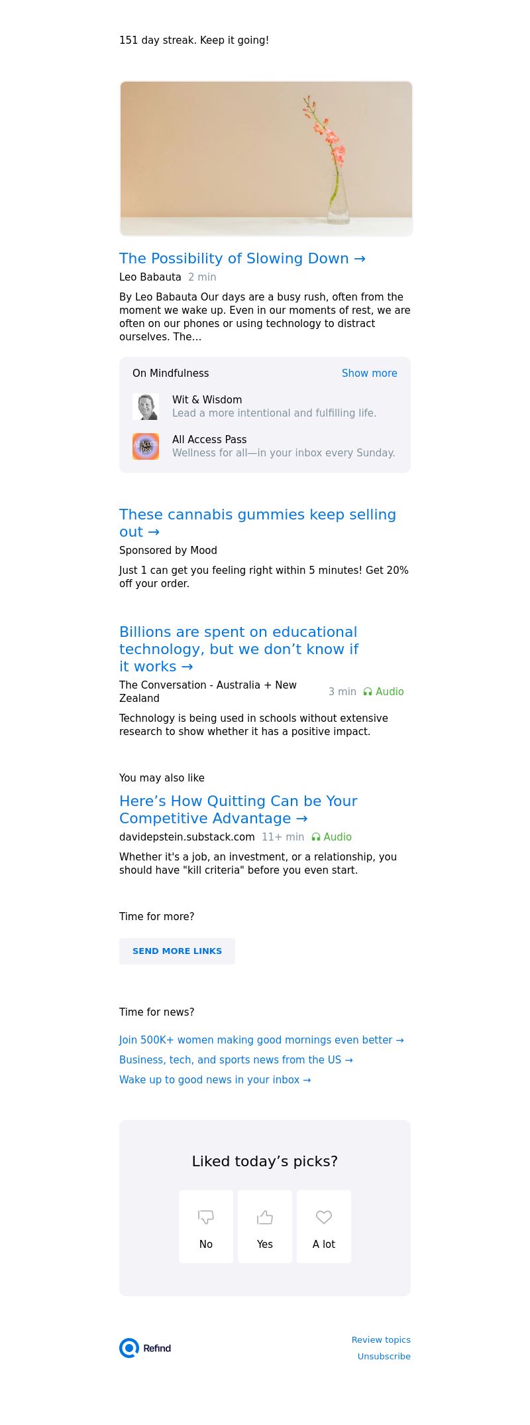Open The Possibility of Slowing Down article

[x=242, y=259]
